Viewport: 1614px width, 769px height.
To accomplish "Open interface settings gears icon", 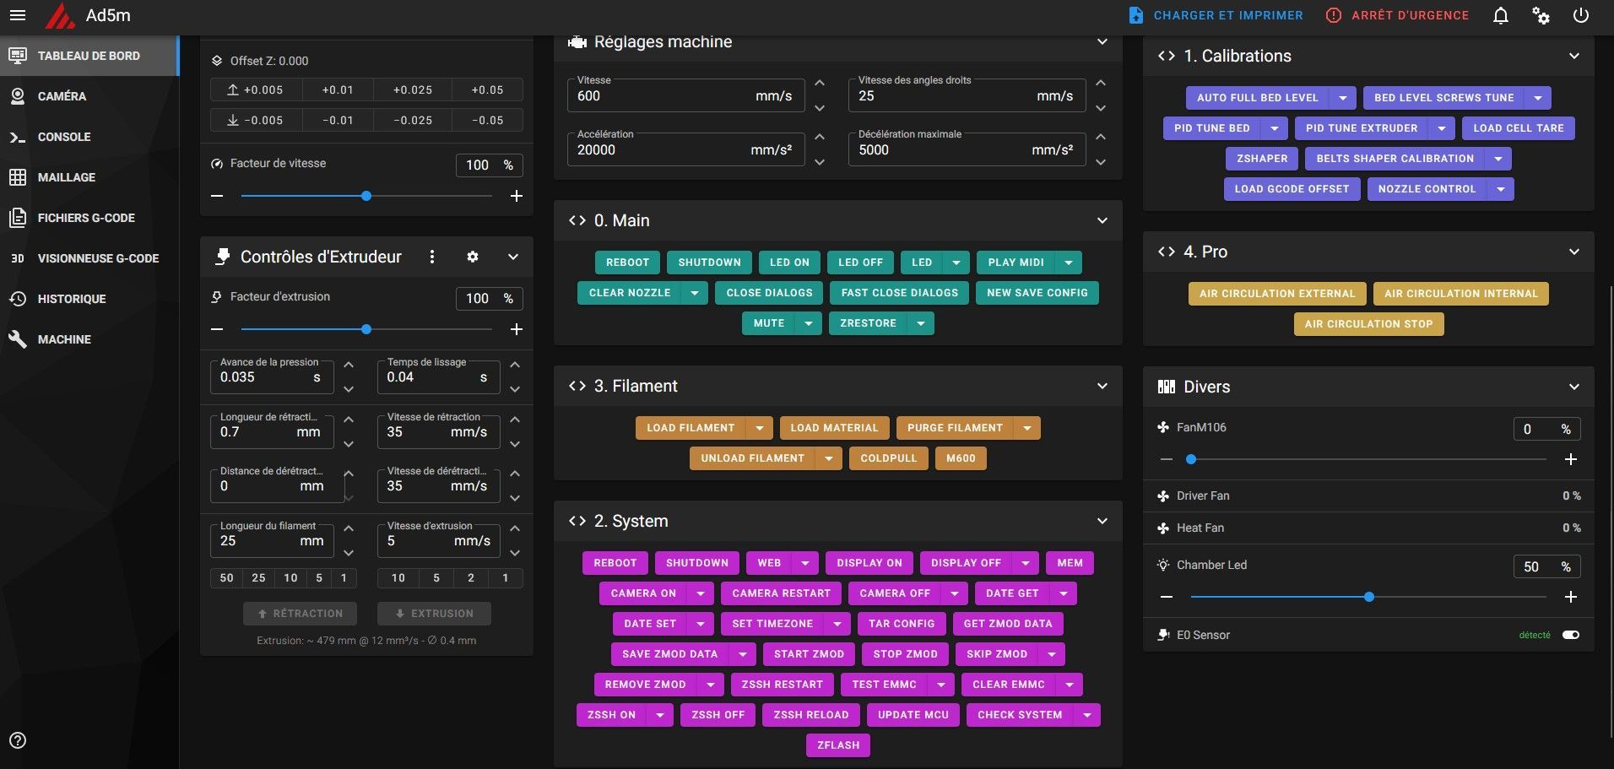I will pos(1541,15).
